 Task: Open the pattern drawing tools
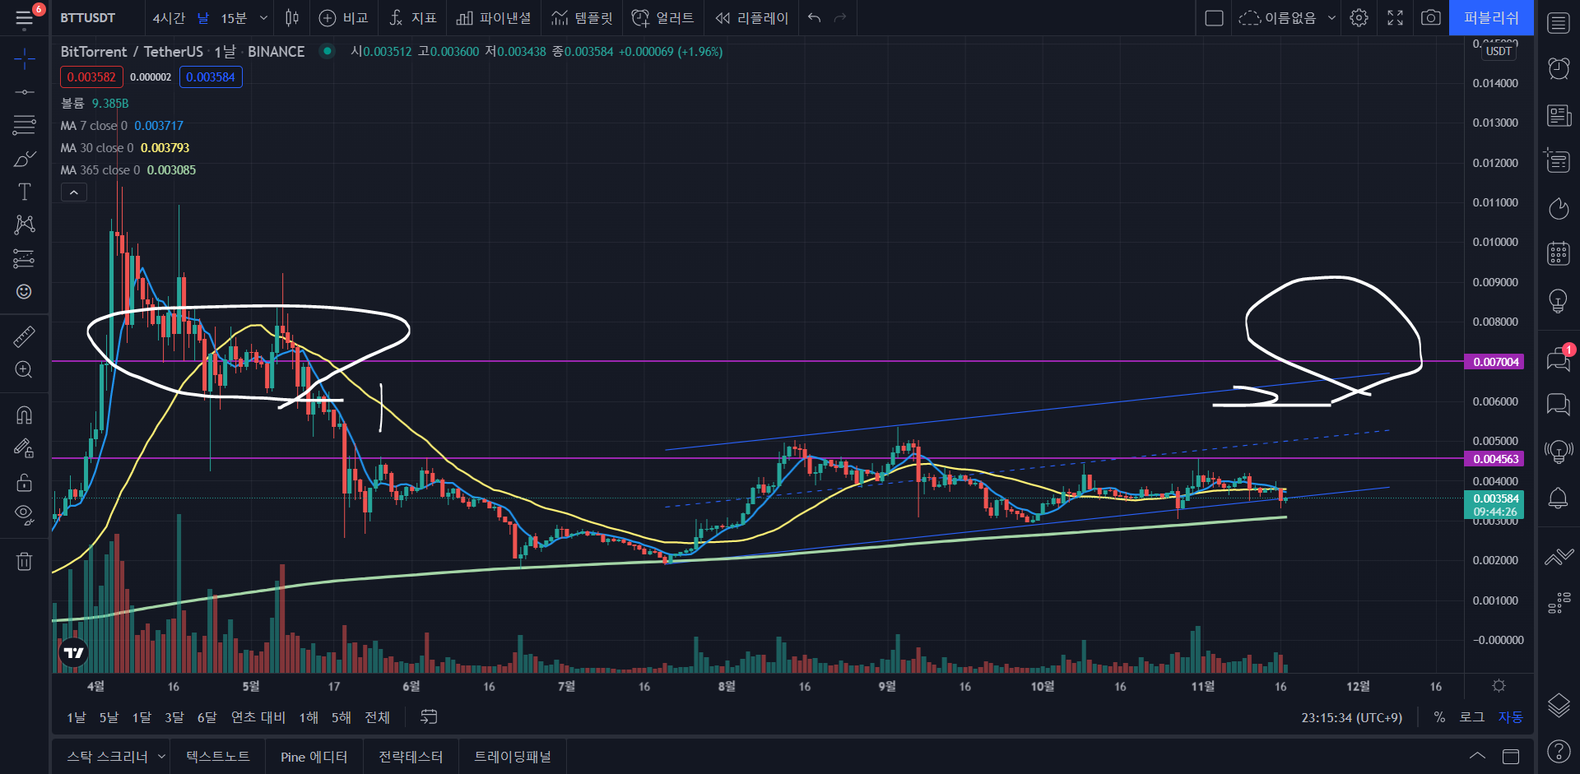tap(25, 225)
